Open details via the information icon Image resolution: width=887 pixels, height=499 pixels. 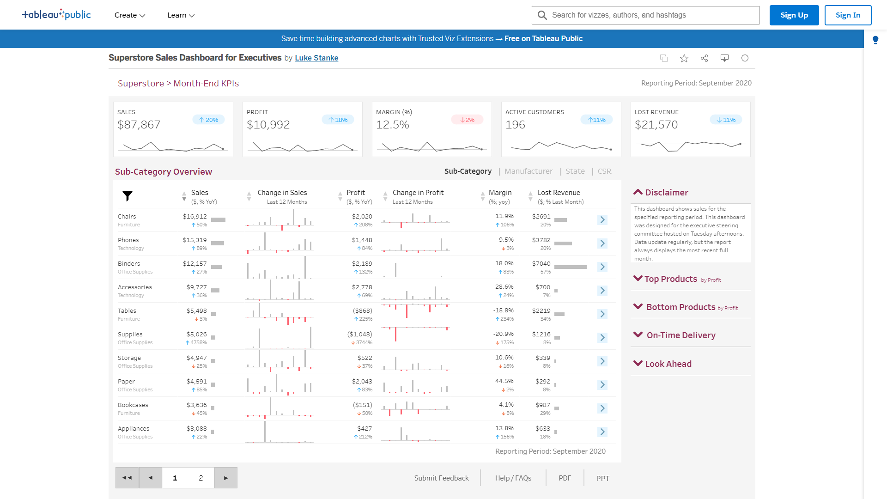[x=745, y=58]
